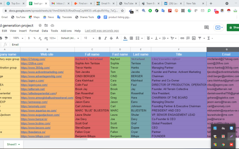239x149 pixels.
Task: Increase decimal places
Action: point(46,38)
